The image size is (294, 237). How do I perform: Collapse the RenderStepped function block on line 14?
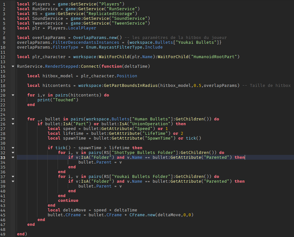point(12,66)
